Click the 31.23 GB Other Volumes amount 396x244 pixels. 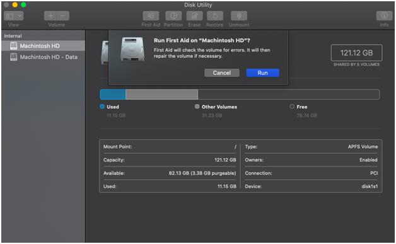click(212, 115)
